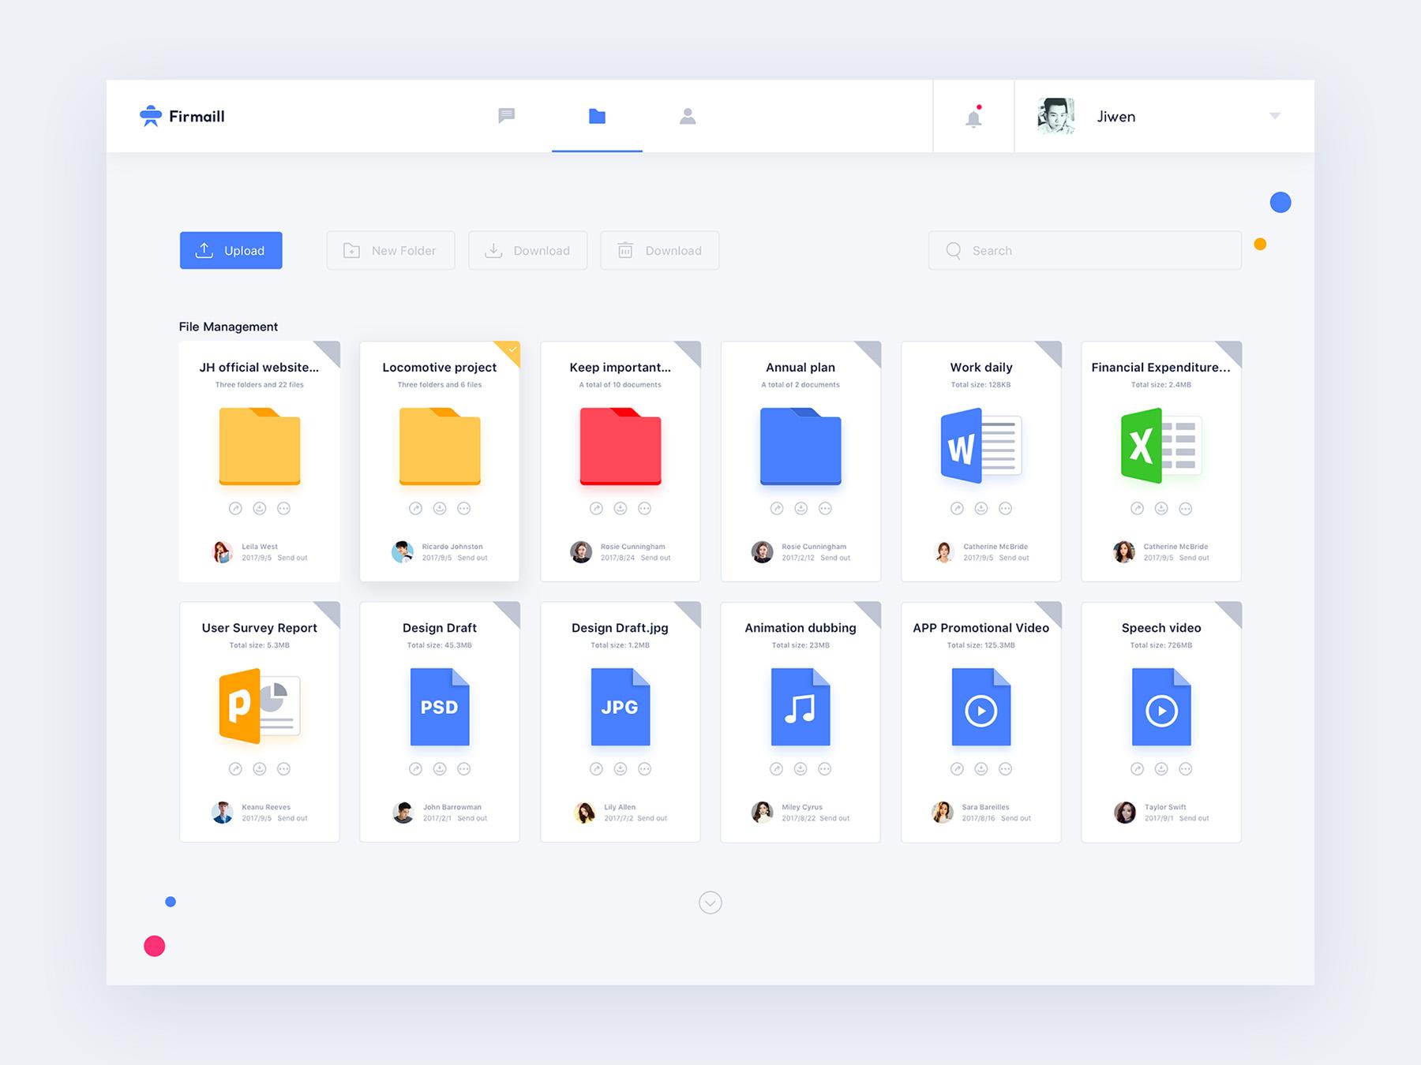Click Download button with trash icon
The width and height of the screenshot is (1421, 1065).
(659, 250)
